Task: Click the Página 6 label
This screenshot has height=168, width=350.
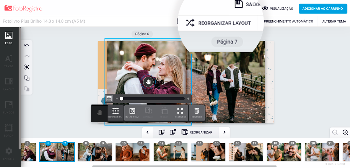Action: click(142, 34)
